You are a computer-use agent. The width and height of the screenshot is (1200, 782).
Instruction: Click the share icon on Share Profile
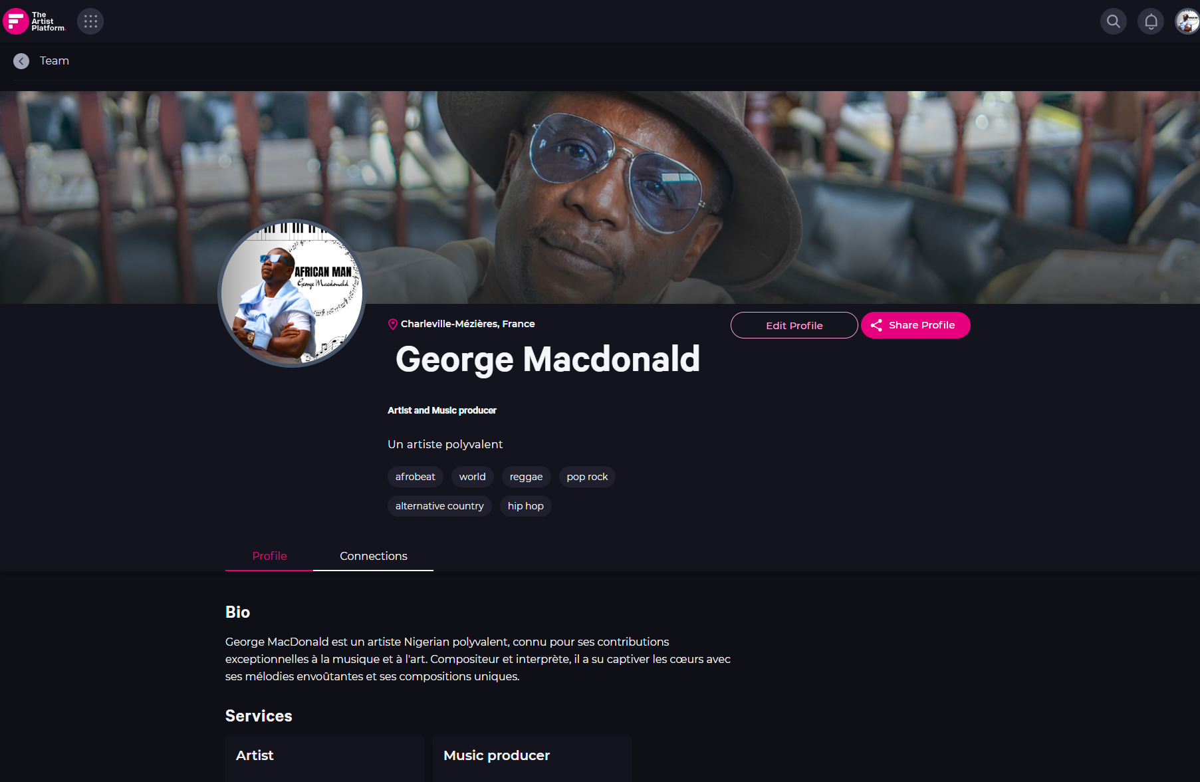pyautogui.click(x=876, y=325)
